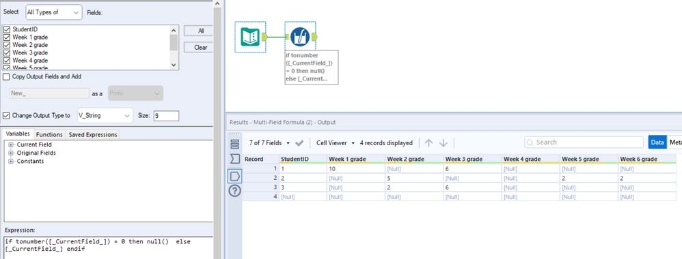Open the Cell Viewer dropdown

click(336, 142)
